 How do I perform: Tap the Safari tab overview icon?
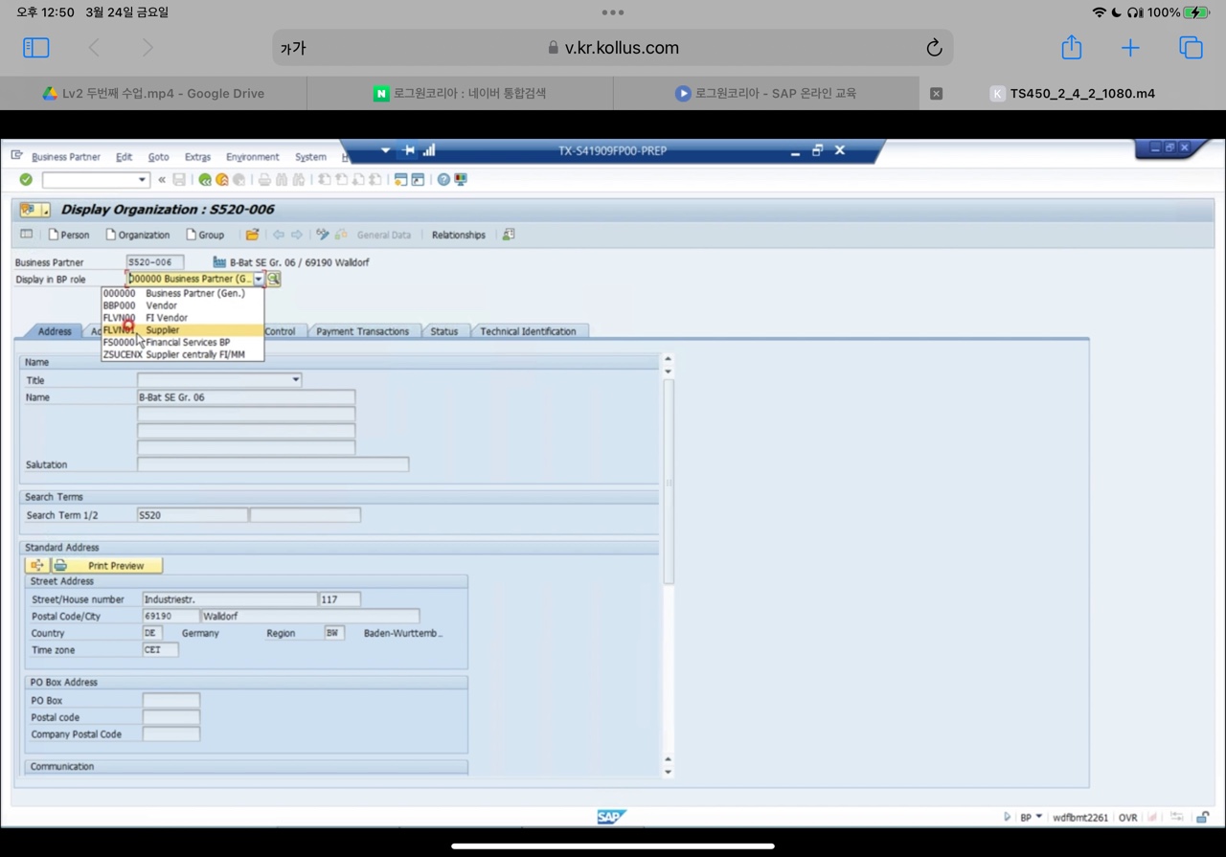[1191, 48]
